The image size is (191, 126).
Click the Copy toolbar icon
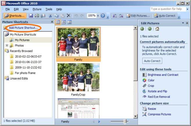click(x=56, y=16)
